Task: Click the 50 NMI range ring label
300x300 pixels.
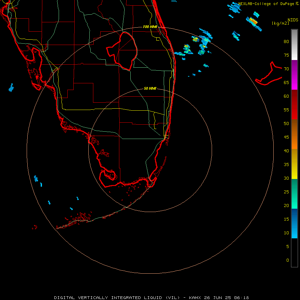Action: pyautogui.click(x=150, y=88)
